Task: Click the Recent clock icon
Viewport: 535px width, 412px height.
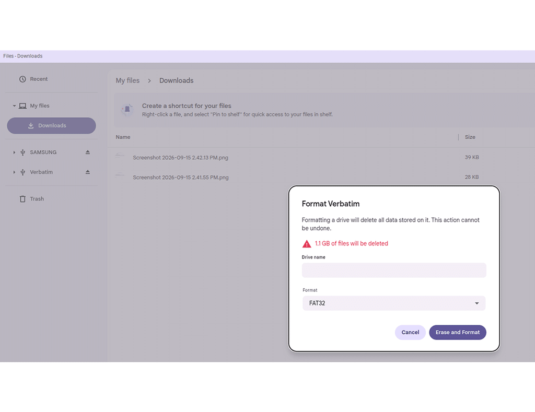Action: tap(22, 79)
